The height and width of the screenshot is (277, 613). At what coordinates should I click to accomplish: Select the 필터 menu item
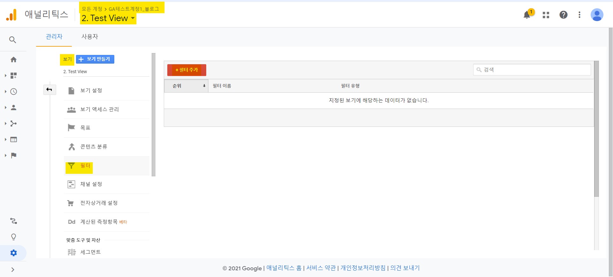click(107, 166)
